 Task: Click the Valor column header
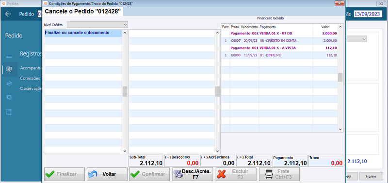[x=325, y=27]
